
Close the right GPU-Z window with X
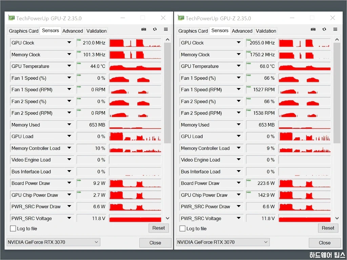click(332, 18)
